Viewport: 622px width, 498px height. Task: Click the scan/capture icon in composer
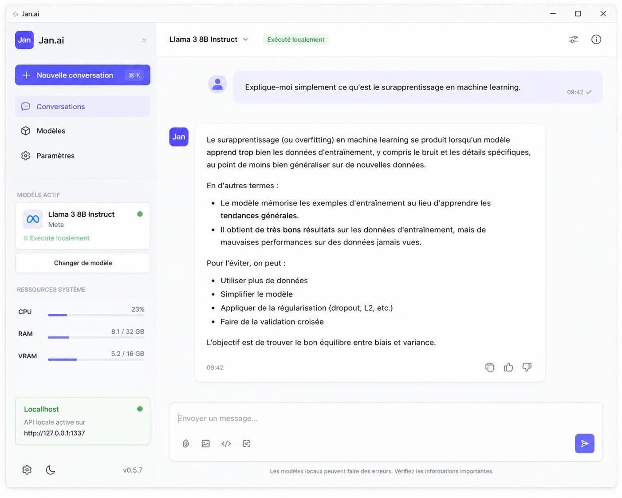coord(247,443)
